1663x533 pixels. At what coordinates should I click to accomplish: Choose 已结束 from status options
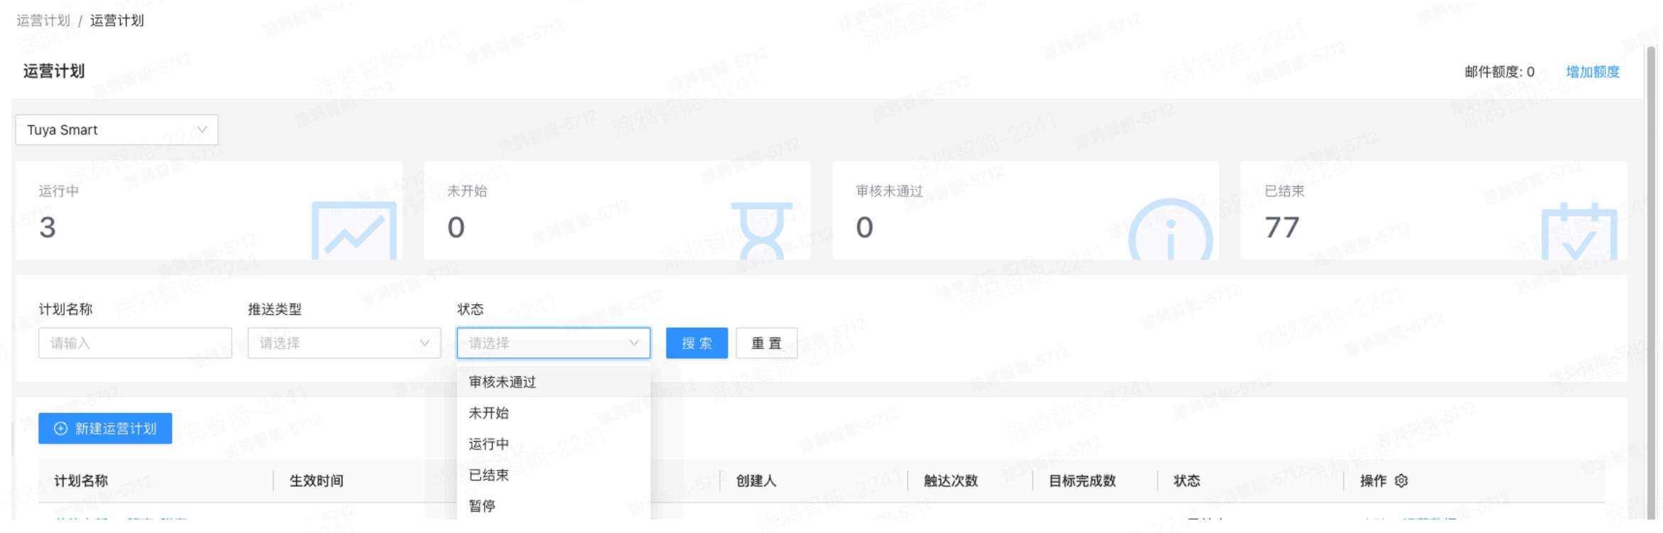pos(554,475)
